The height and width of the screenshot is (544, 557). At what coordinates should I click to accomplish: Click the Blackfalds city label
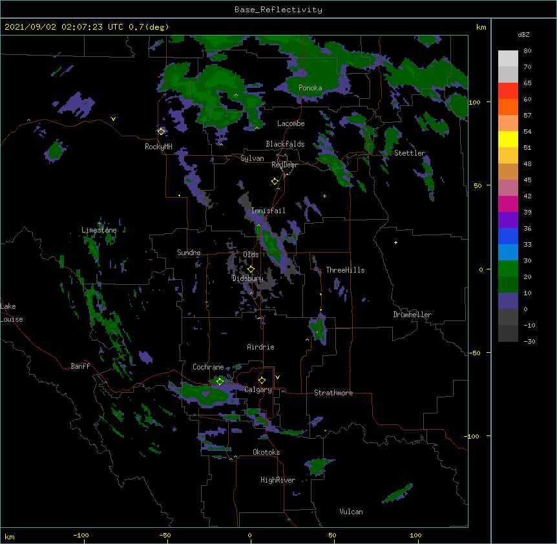(285, 144)
